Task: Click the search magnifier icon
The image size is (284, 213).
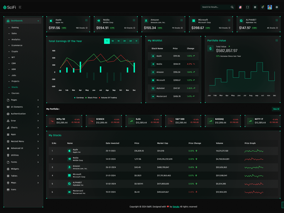Action: (232, 7)
